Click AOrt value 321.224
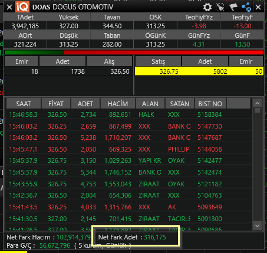Image resolution: width=267 pixels, height=253 pixels. (25, 44)
